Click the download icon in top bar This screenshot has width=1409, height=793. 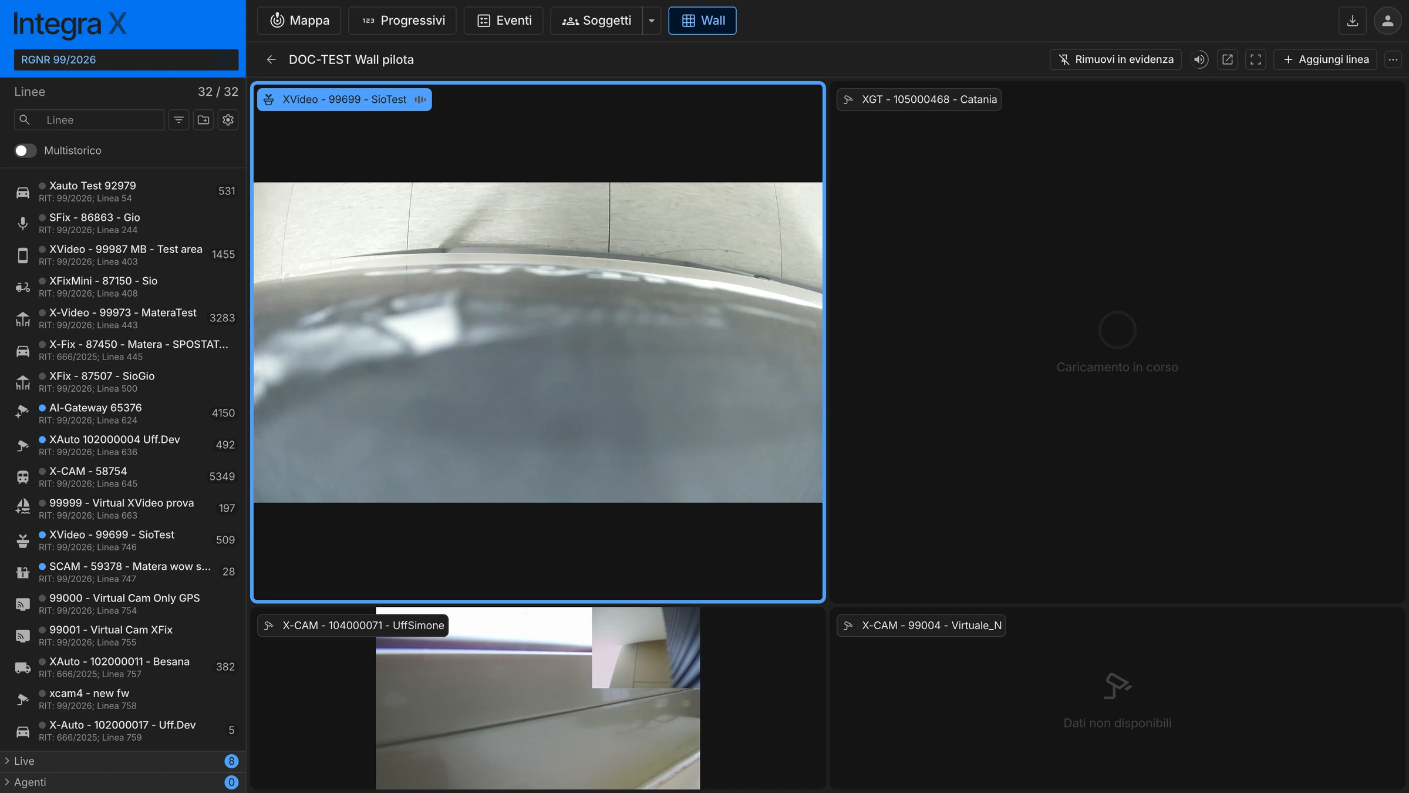[1353, 21]
